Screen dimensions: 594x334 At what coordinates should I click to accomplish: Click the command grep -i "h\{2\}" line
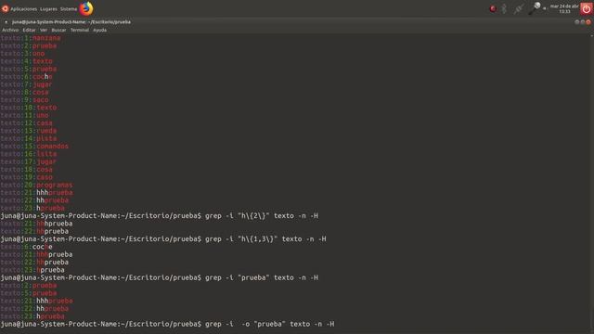pyautogui.click(x=160, y=216)
